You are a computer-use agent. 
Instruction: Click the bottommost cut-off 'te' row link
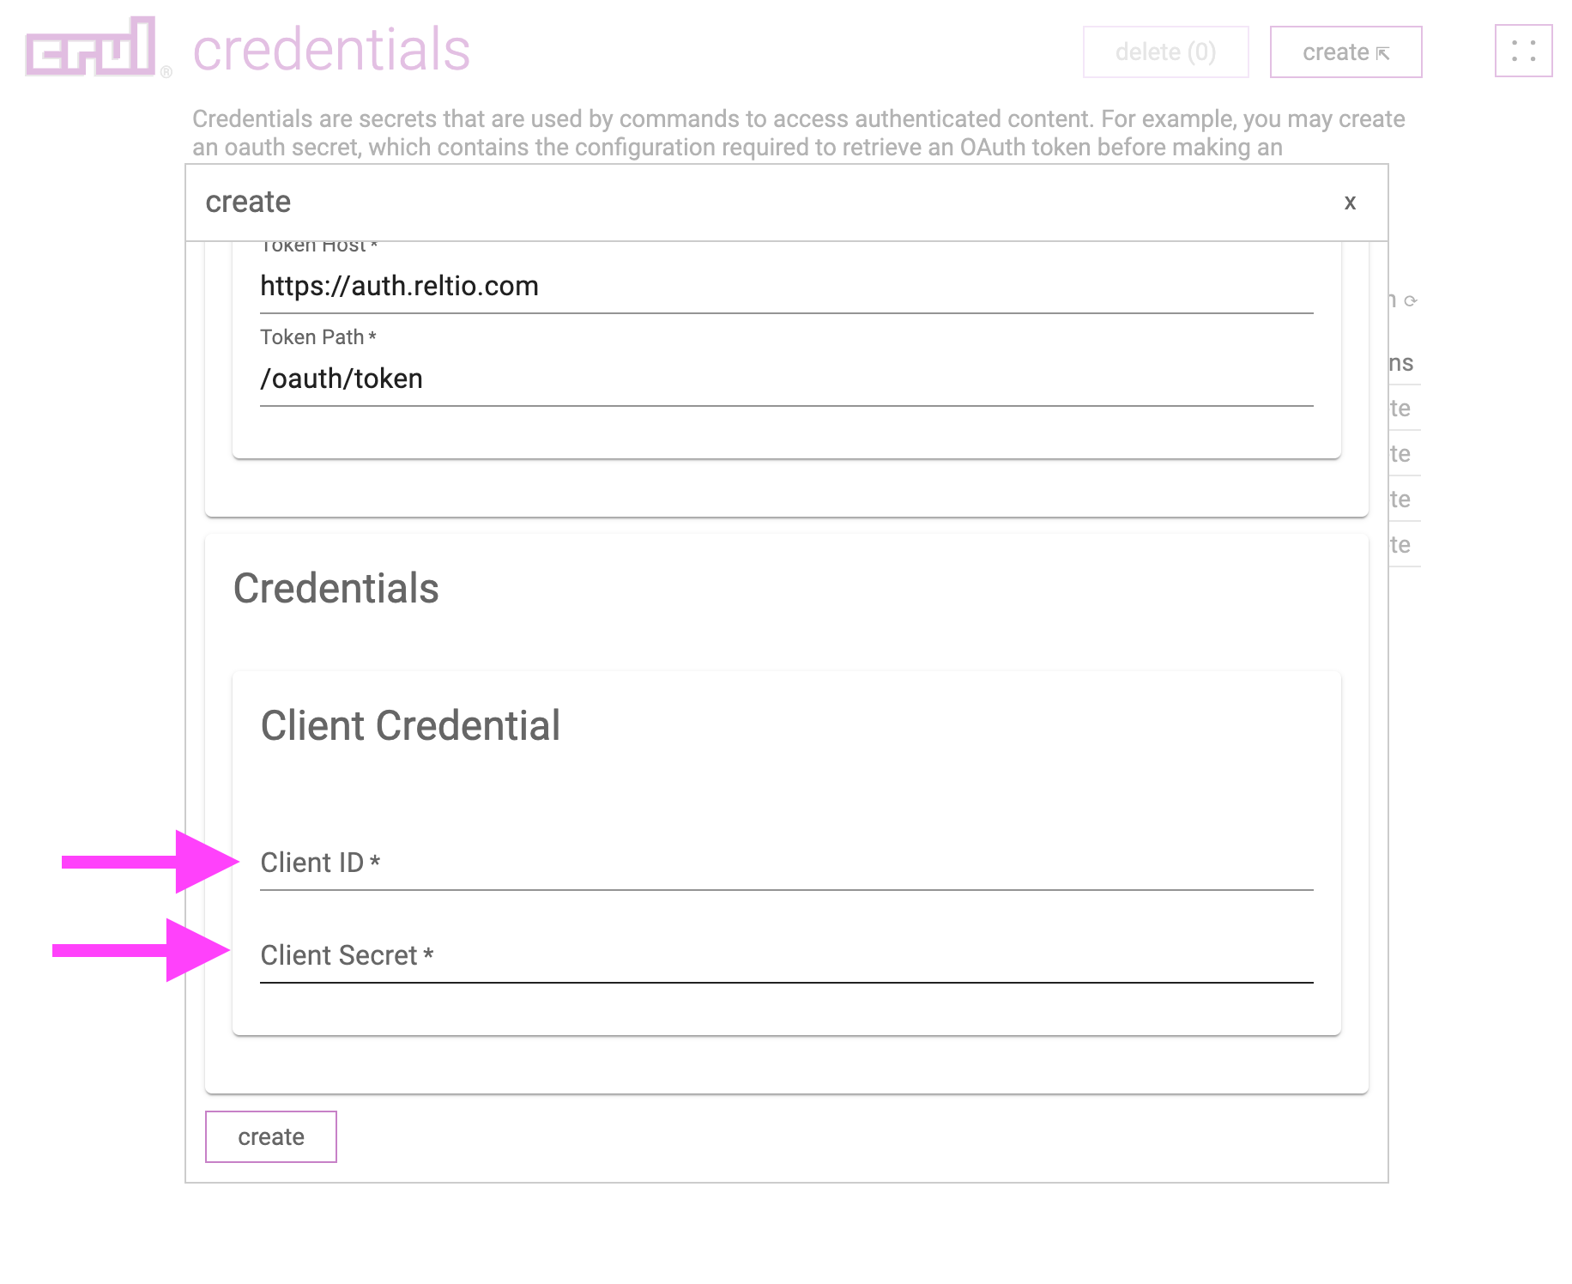[1400, 545]
